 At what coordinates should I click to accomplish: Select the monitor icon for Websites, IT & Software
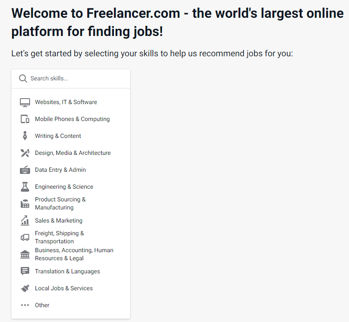(x=25, y=102)
